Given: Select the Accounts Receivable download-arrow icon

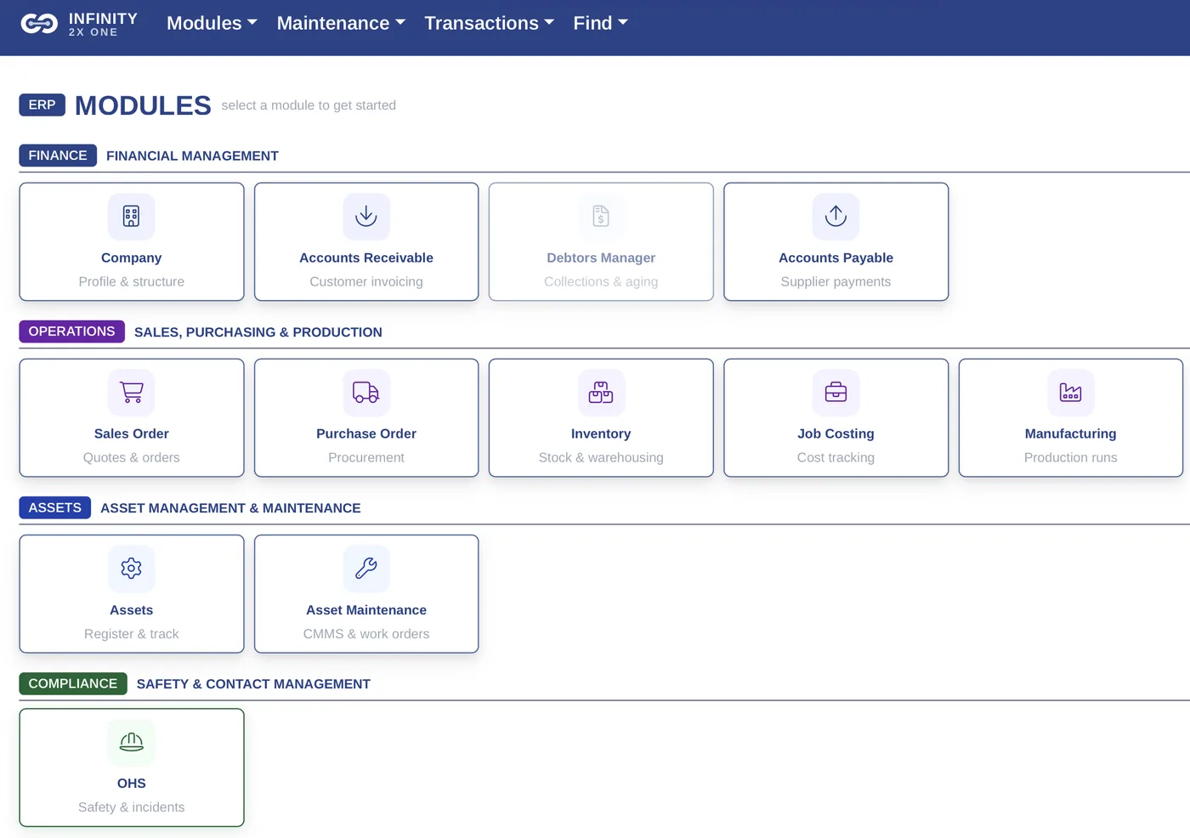Looking at the screenshot, I should point(366,217).
